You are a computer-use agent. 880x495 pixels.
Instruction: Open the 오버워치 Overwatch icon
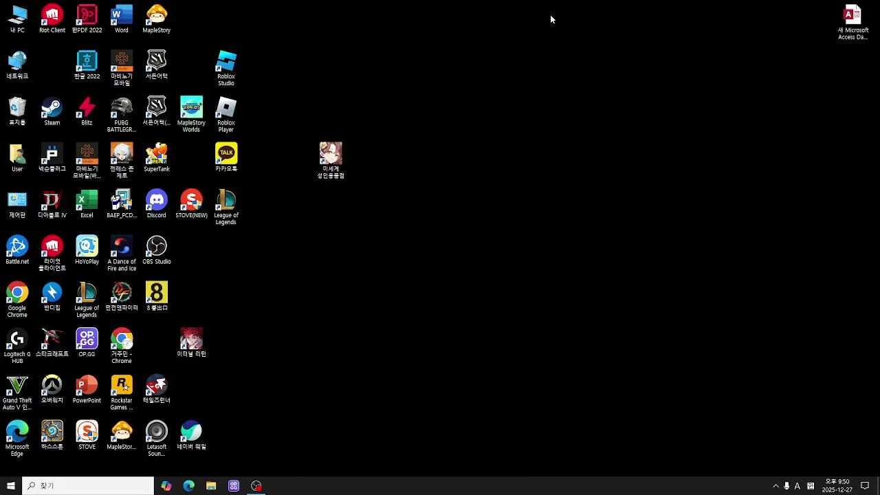[x=52, y=389]
